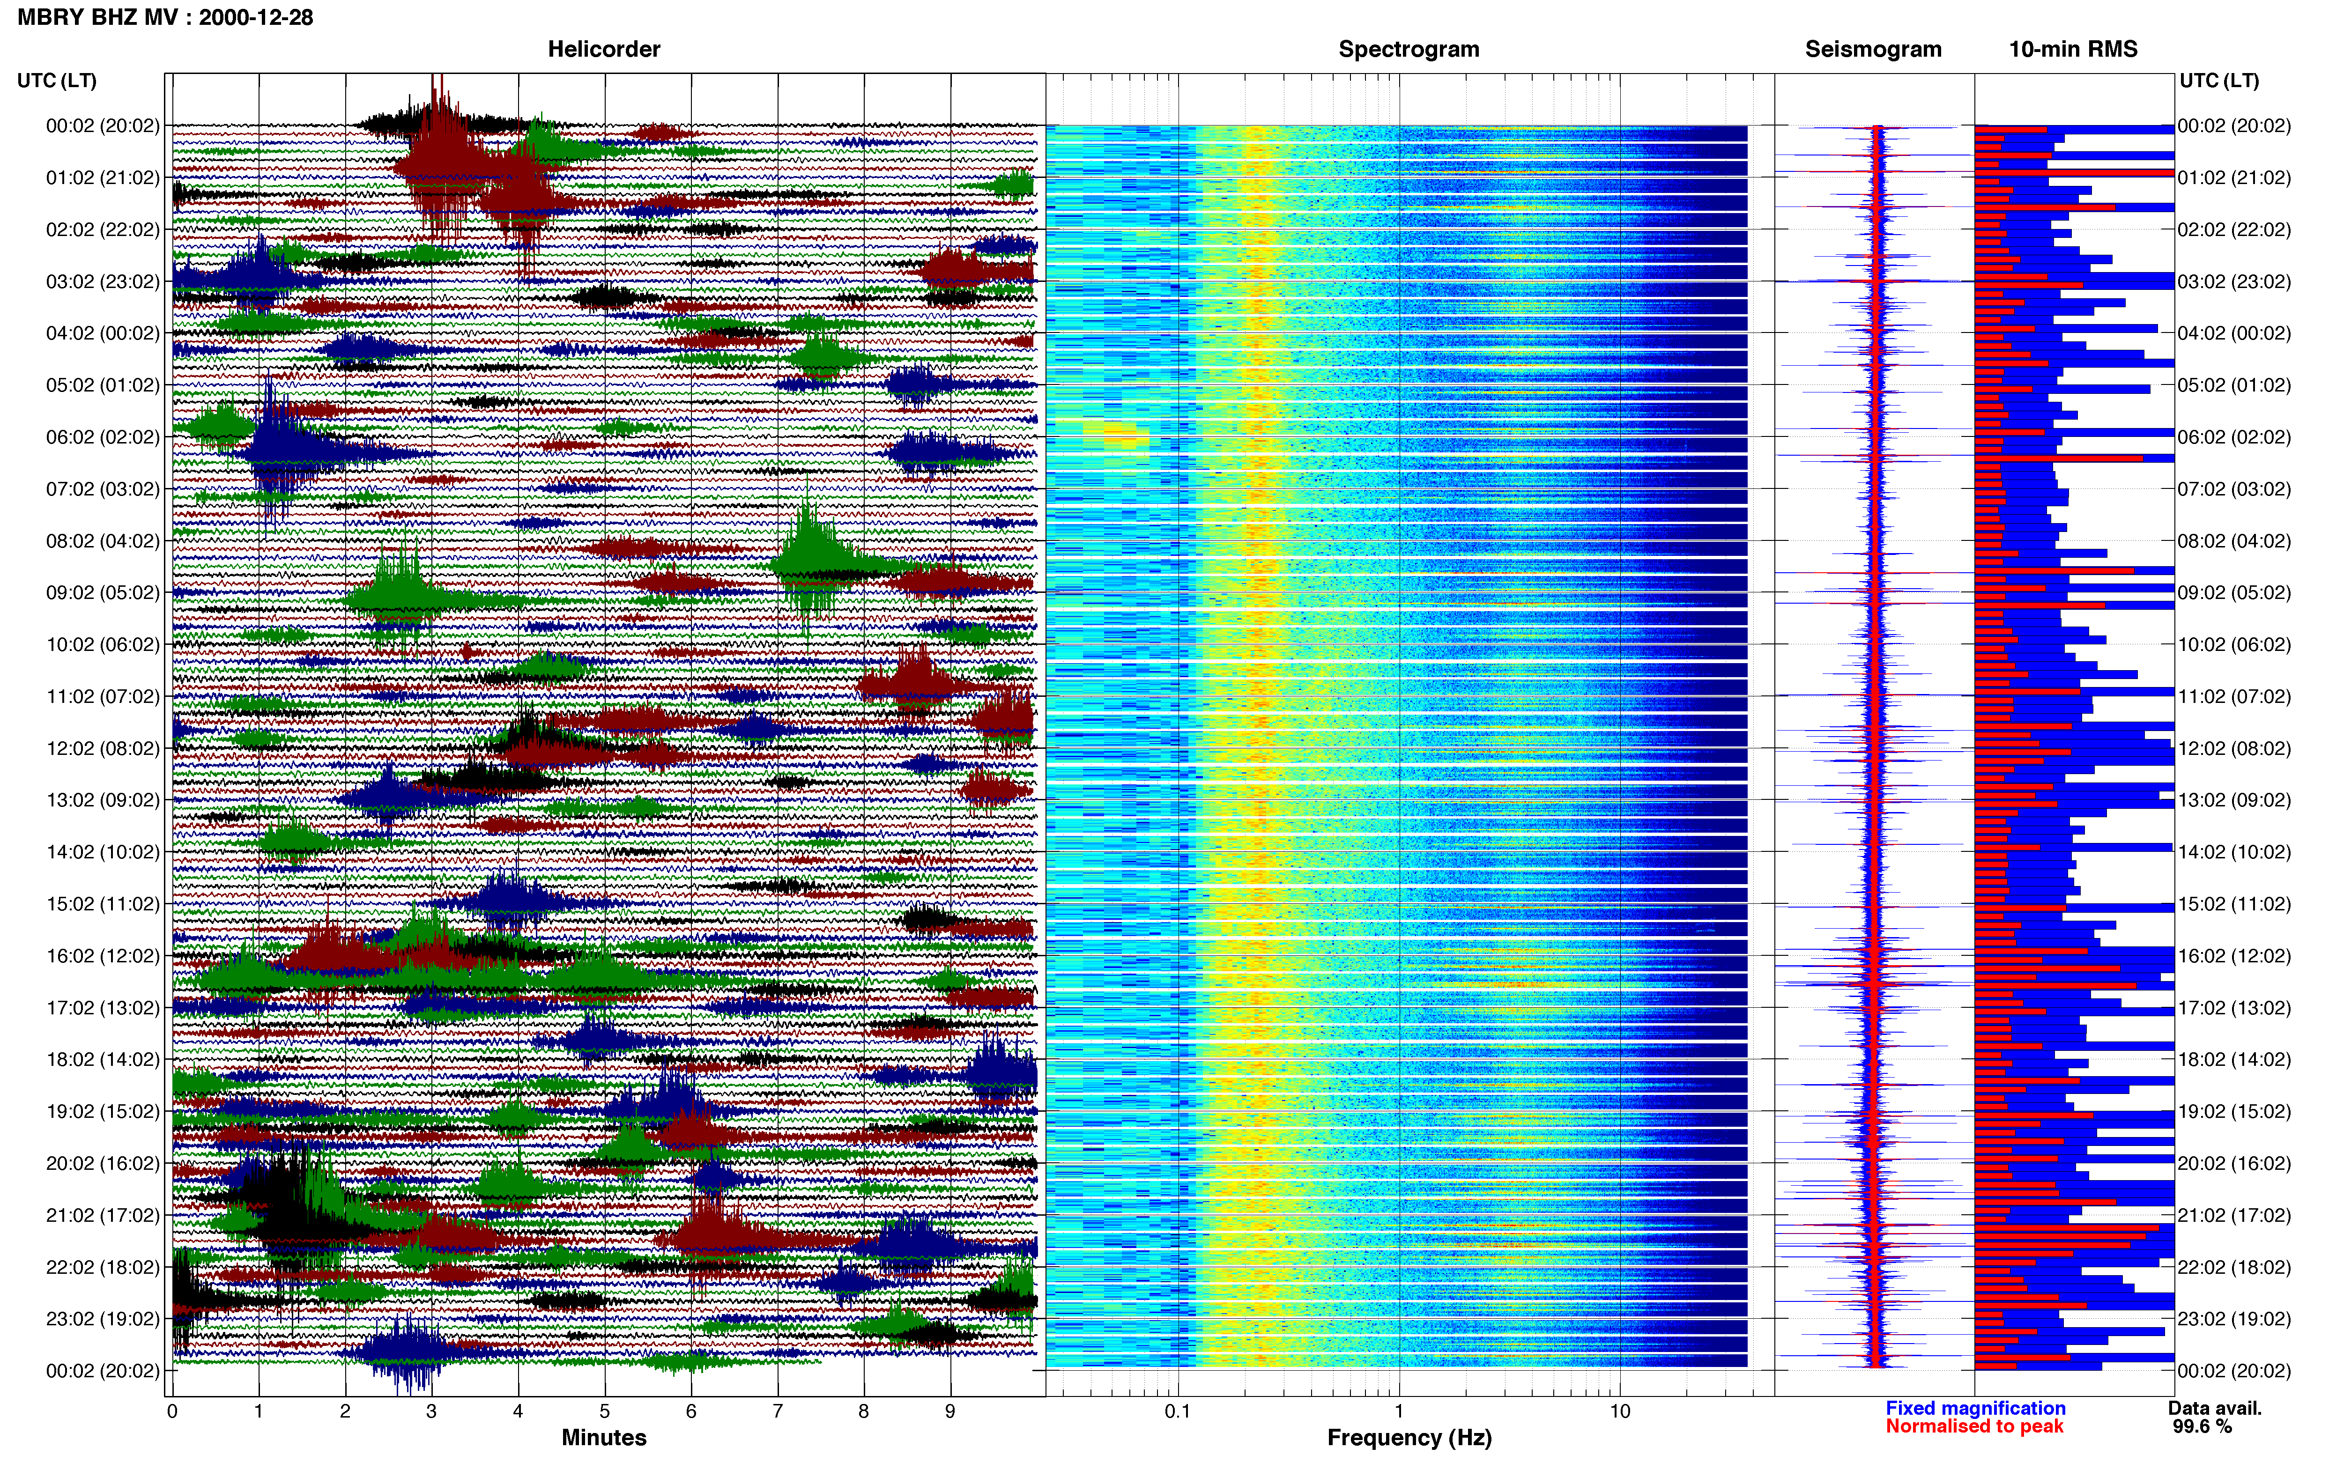Click Helicorder time label '13:02 (09:02)'

click(x=103, y=800)
